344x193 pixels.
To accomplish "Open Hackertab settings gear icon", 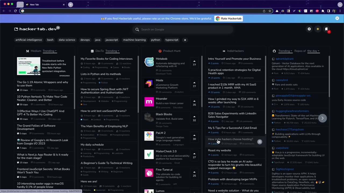I will pos(309,29).
